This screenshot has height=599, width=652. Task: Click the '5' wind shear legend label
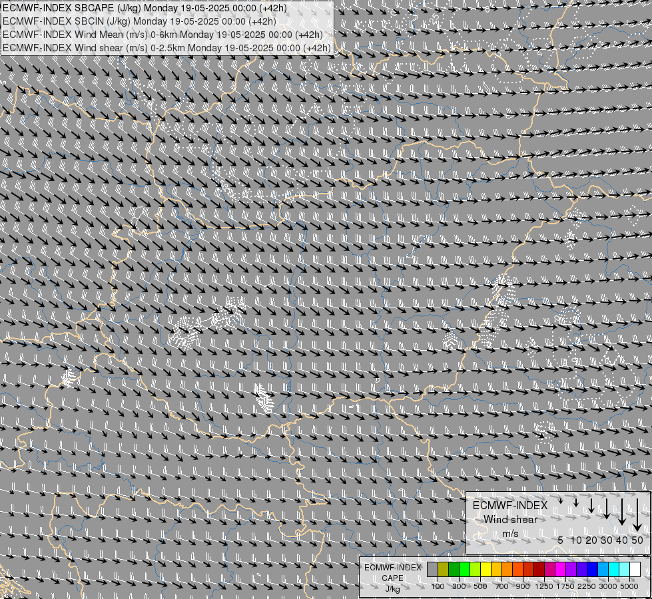[x=561, y=540]
